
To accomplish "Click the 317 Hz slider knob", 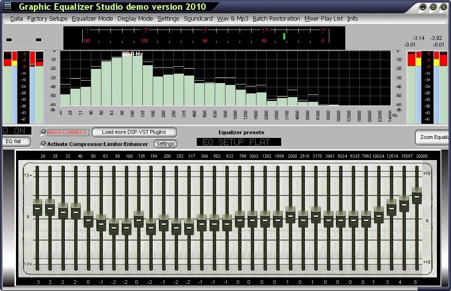I will coord(189,227).
